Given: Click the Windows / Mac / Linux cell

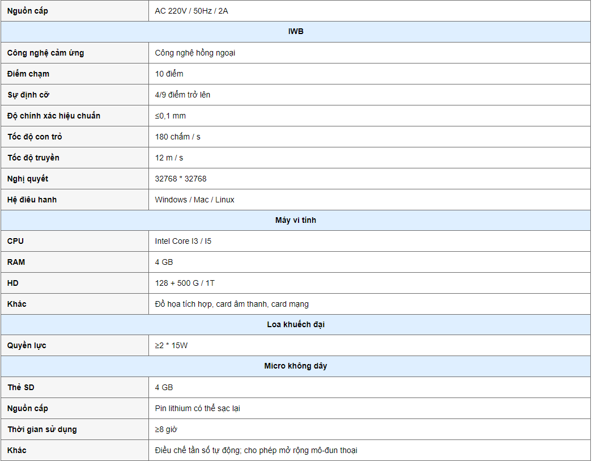Looking at the screenshot, I should click(194, 200).
